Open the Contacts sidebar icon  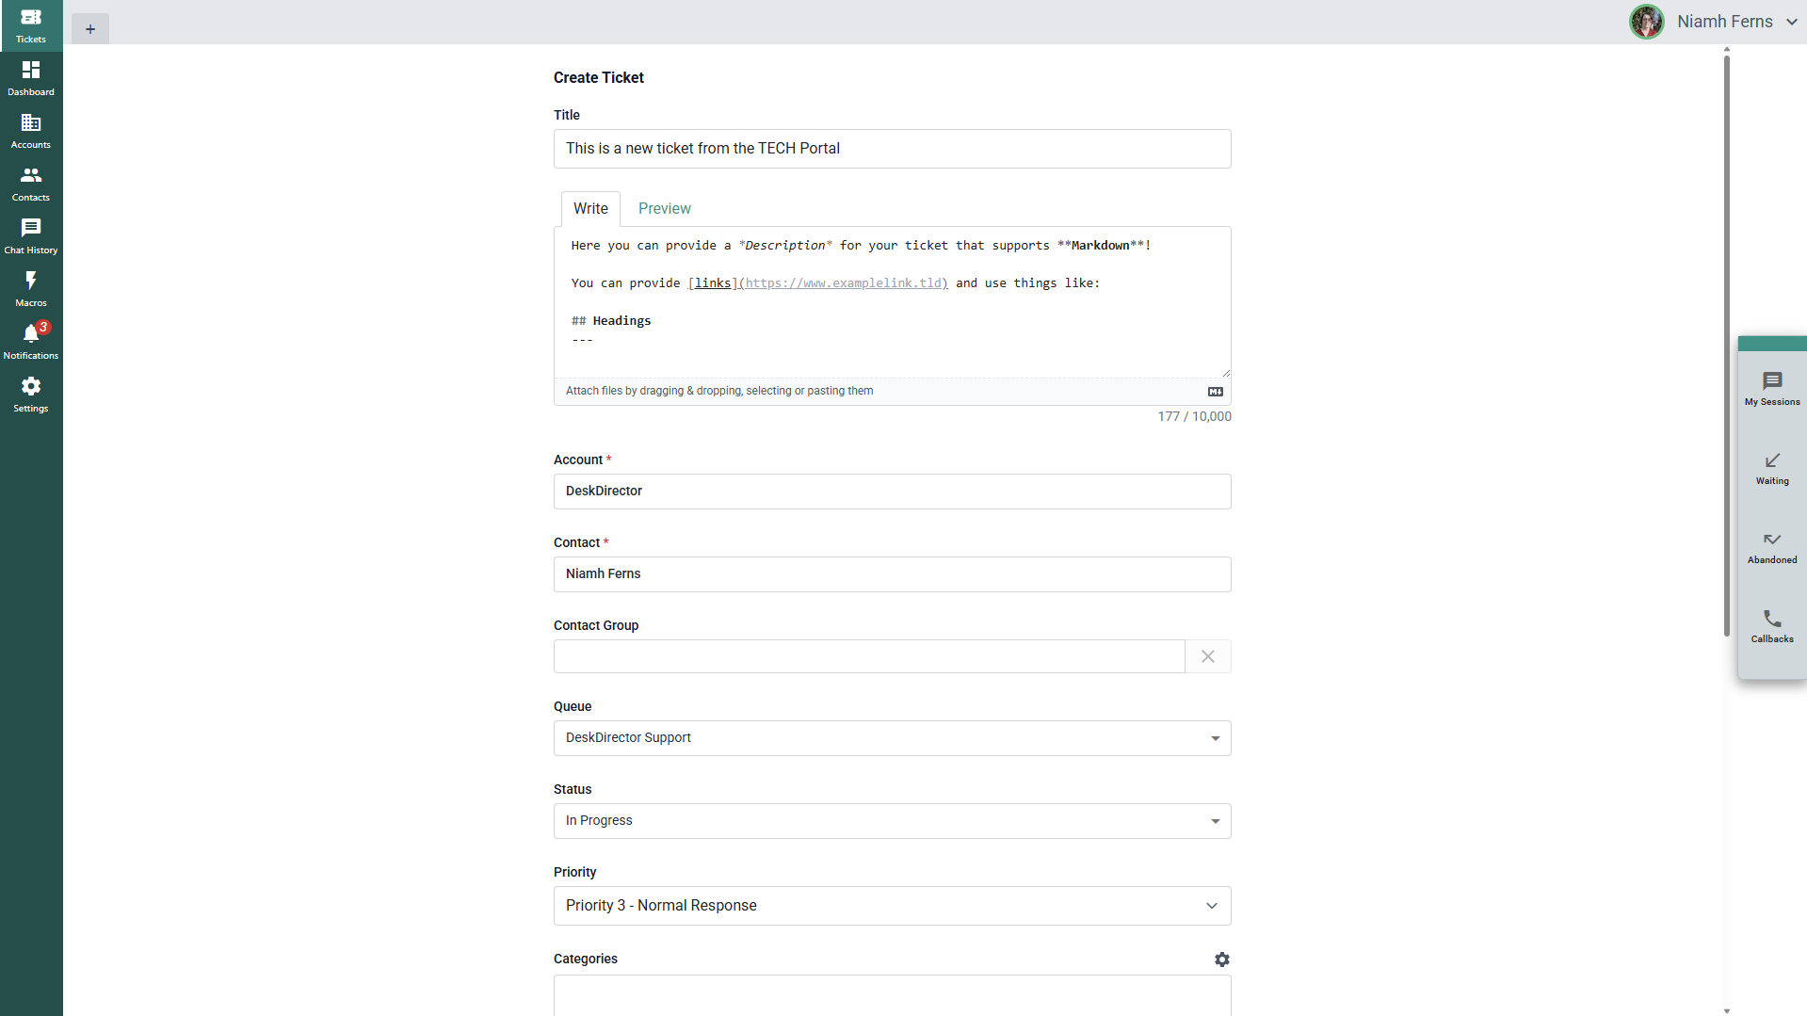tap(31, 184)
